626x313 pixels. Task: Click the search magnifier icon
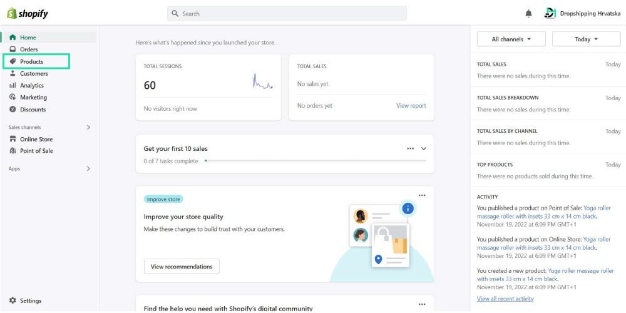tap(175, 14)
